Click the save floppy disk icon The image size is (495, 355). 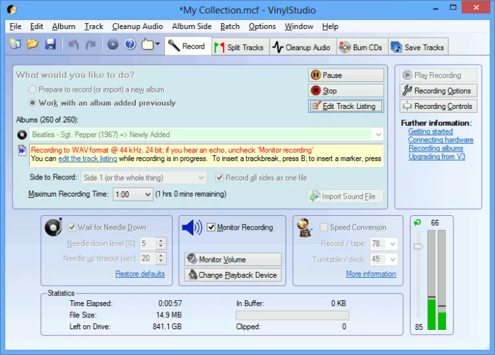(x=50, y=45)
